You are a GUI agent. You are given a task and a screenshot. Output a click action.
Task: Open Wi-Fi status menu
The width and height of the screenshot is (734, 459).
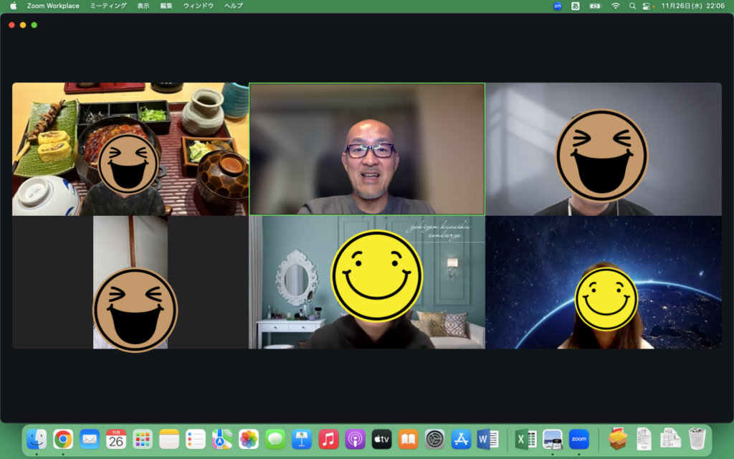[615, 6]
